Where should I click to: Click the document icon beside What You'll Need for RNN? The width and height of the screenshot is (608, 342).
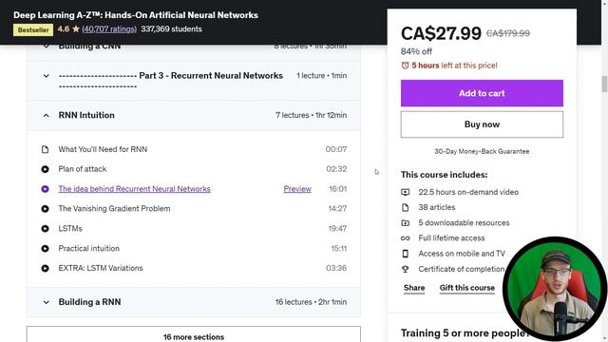[45, 149]
